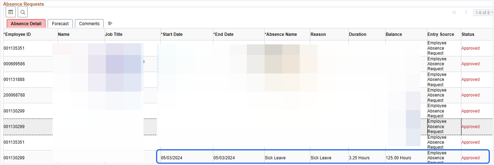
Task: Open the personalize grid settings icon
Action: pos(11,12)
